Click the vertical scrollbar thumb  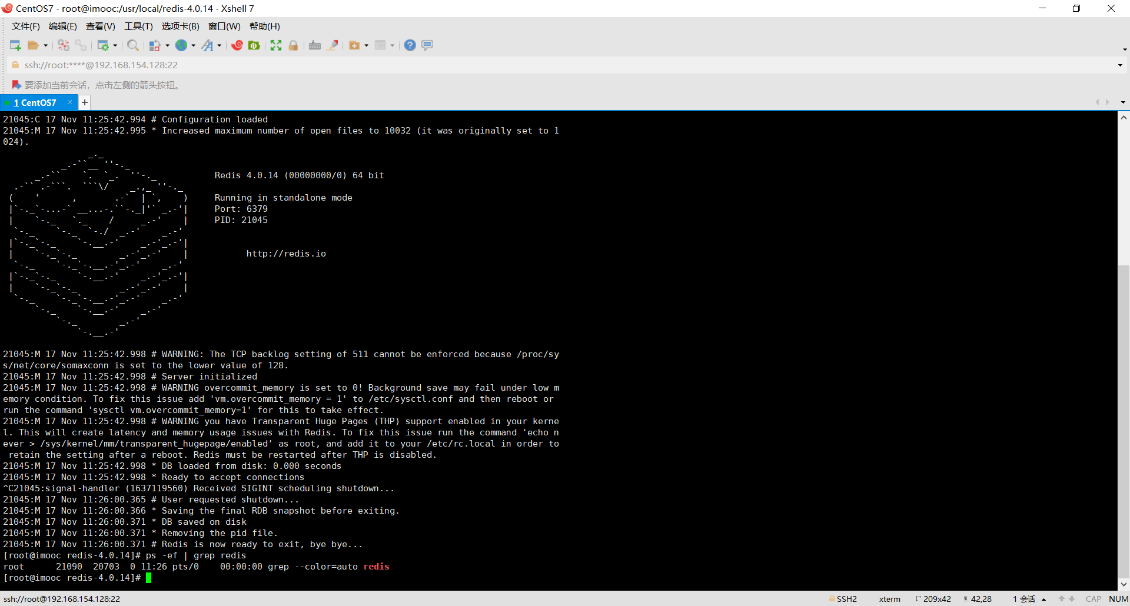coord(1124,421)
